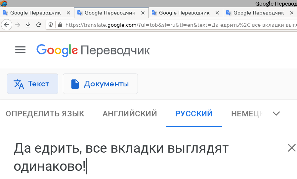Clear source text with the X icon
This screenshot has height=179, width=297.
coord(292,148)
